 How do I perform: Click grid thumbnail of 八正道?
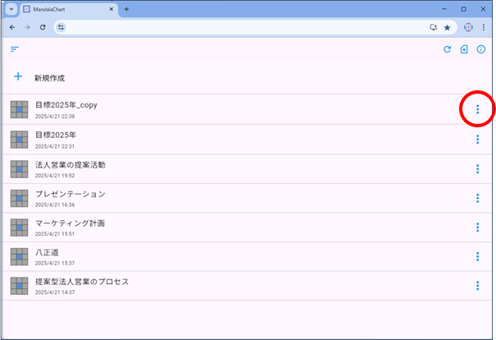[x=19, y=256]
